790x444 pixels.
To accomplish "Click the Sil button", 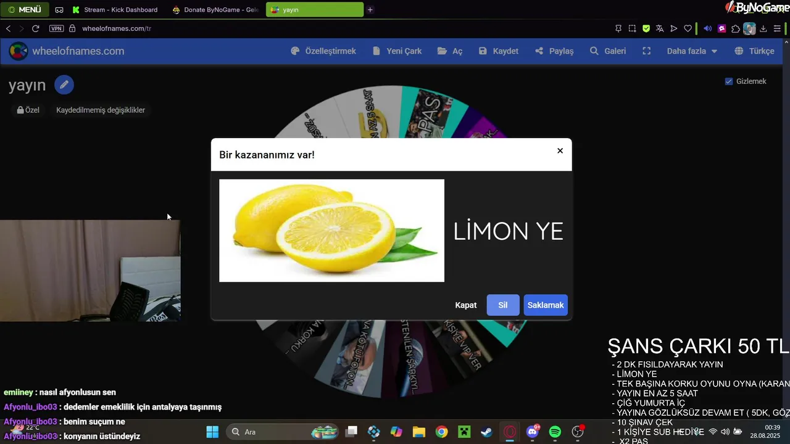I will [x=503, y=305].
